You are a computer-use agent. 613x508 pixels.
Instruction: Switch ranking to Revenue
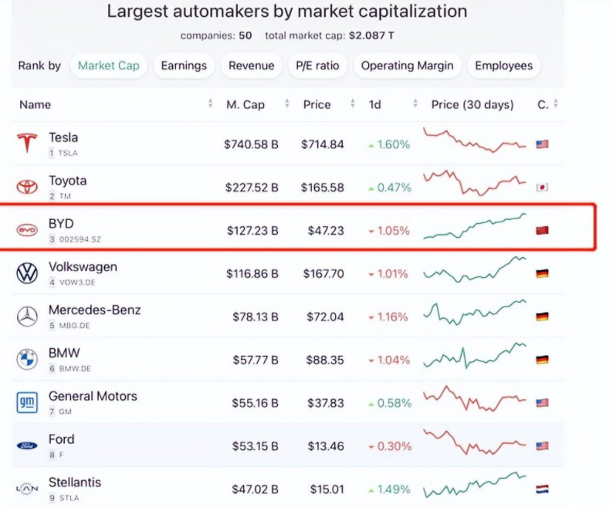tap(252, 66)
